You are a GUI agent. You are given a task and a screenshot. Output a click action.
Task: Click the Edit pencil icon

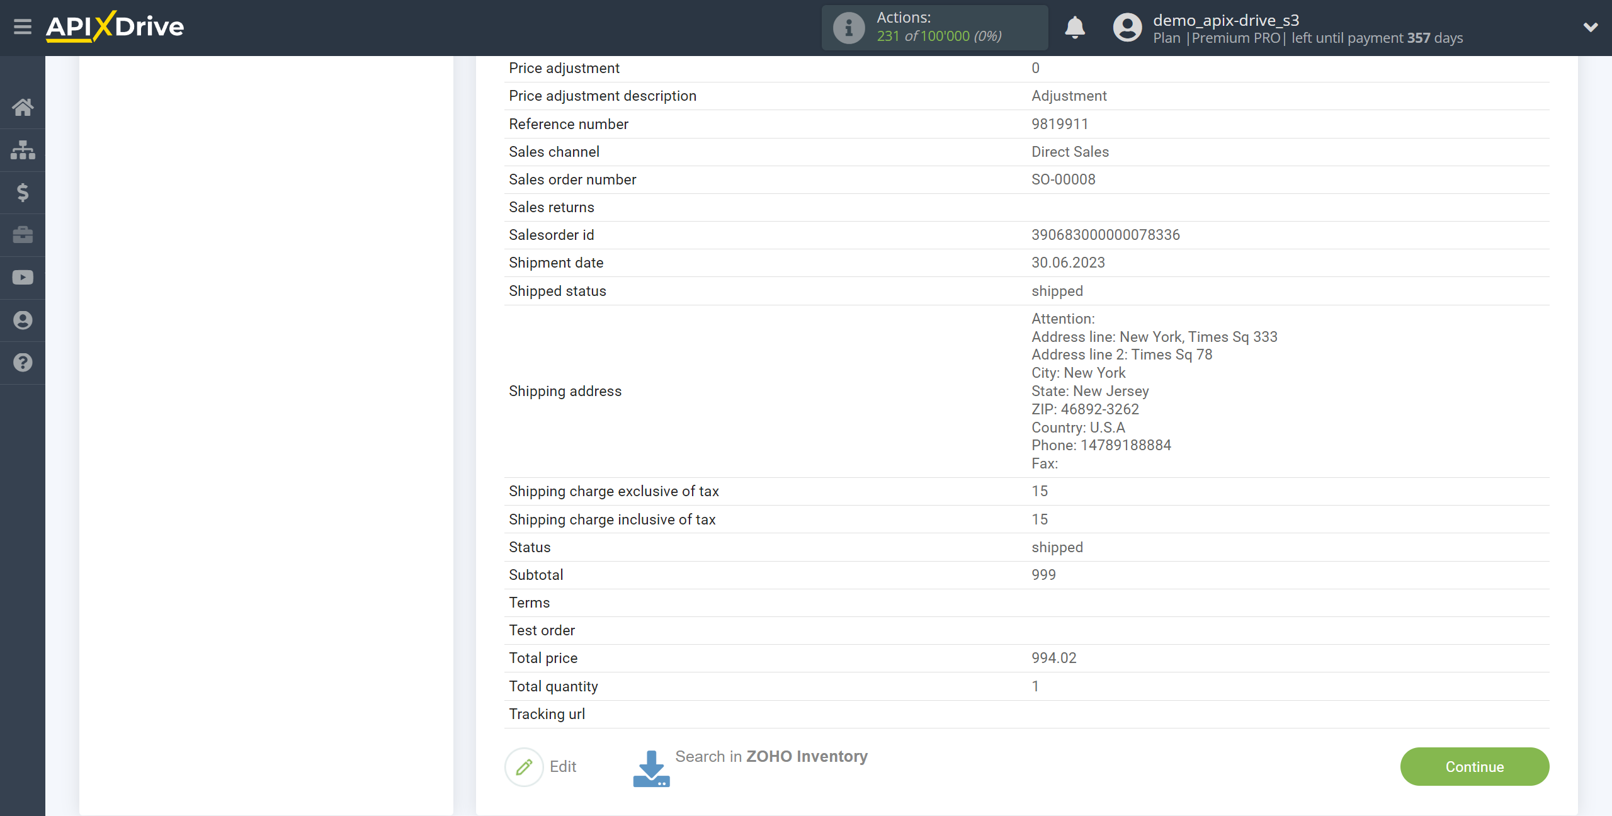(x=524, y=766)
